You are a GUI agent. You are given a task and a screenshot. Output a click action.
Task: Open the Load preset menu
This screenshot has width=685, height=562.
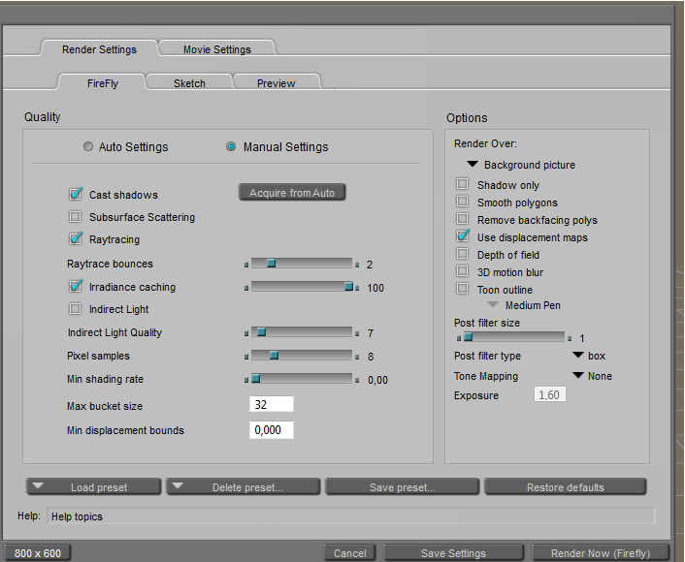(93, 487)
